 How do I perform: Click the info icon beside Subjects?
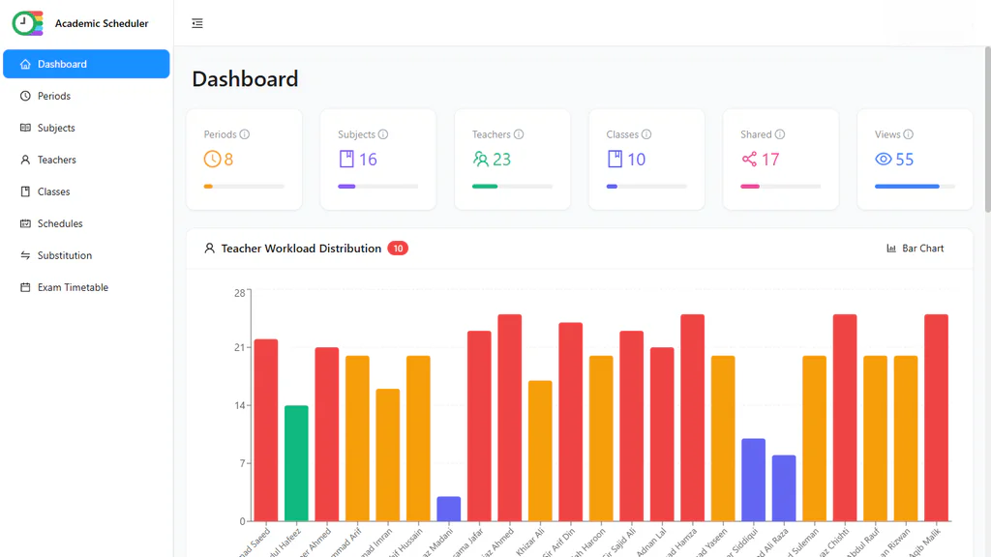click(x=383, y=134)
